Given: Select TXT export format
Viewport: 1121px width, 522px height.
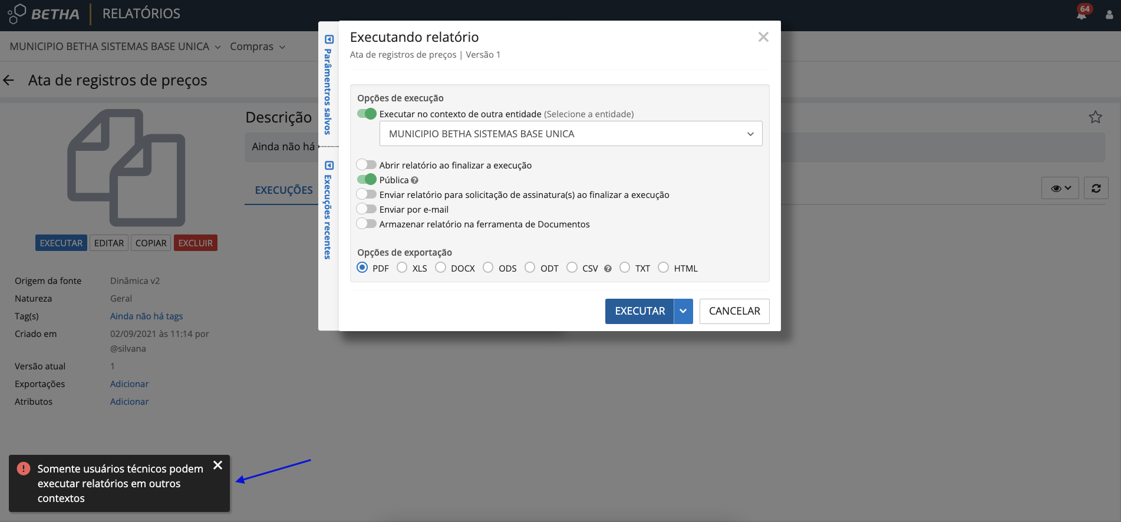Looking at the screenshot, I should click(625, 268).
